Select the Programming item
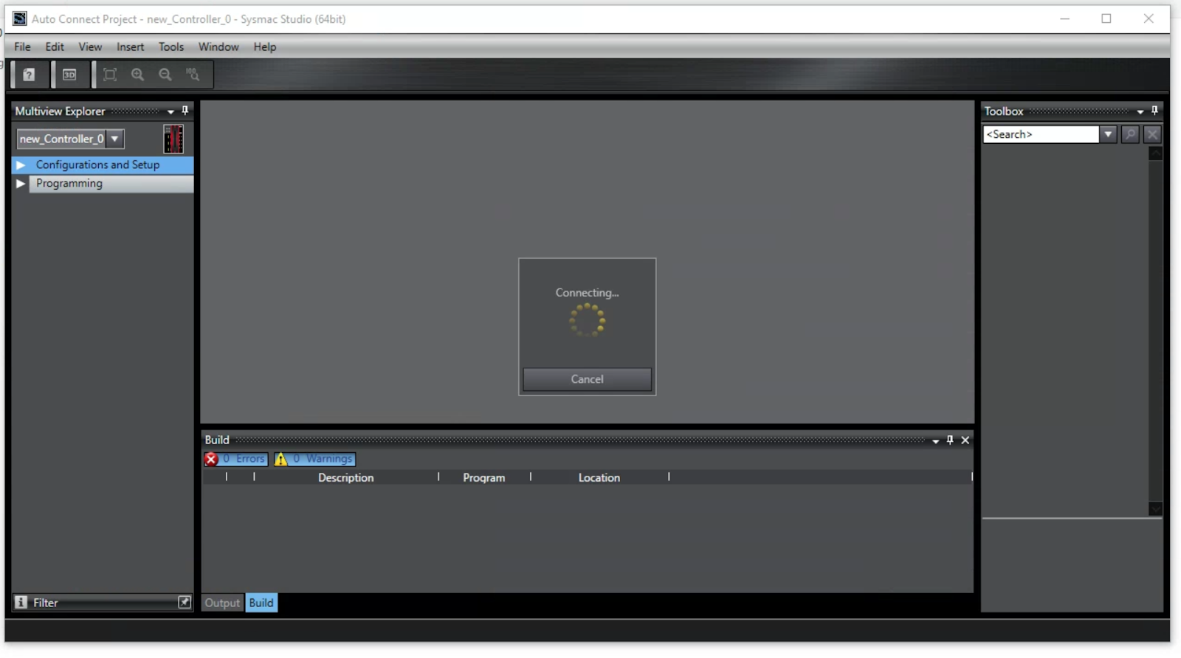Viewport: 1181px width, 658px height. point(69,183)
